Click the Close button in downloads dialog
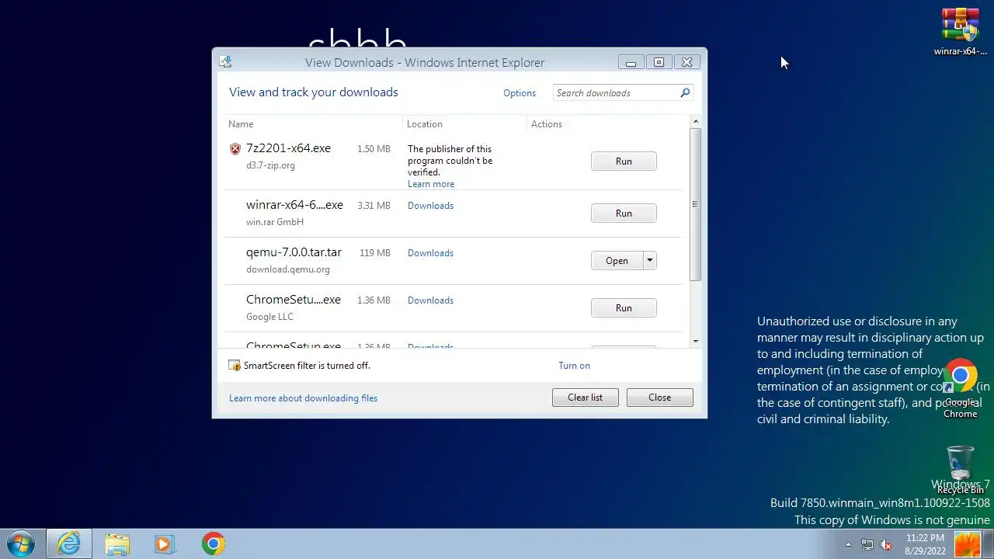Viewport: 994px width, 559px height. [x=659, y=398]
